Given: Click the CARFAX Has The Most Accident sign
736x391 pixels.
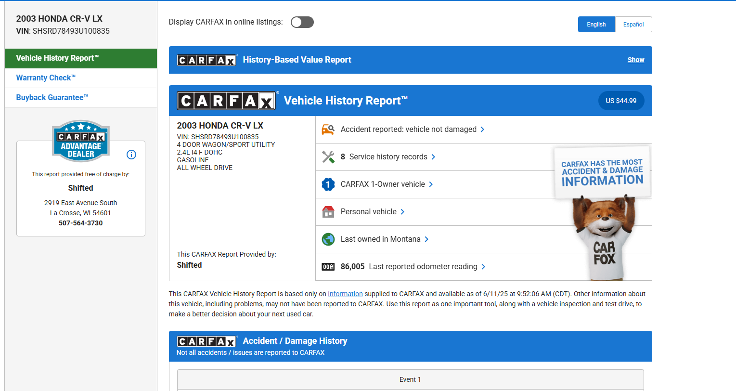Looking at the screenshot, I should tap(603, 172).
